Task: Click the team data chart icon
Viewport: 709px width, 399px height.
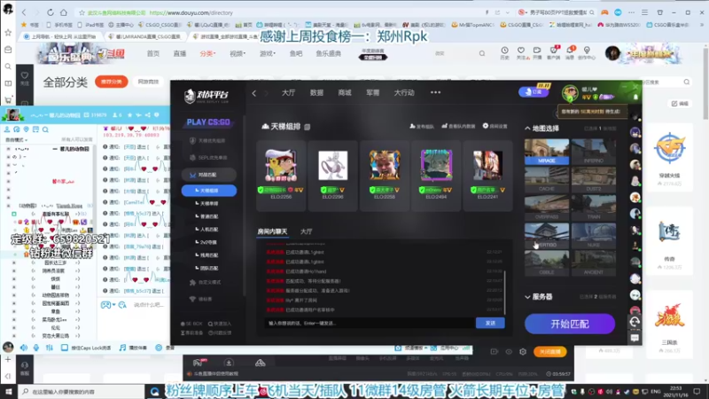Action: tap(445, 126)
